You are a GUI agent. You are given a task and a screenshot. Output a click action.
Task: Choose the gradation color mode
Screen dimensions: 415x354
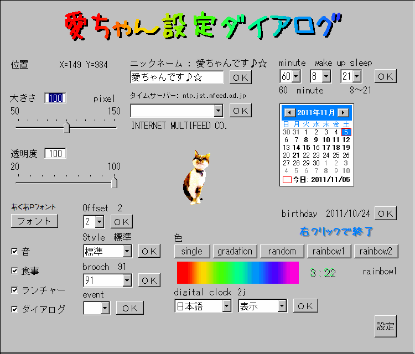pos(235,251)
